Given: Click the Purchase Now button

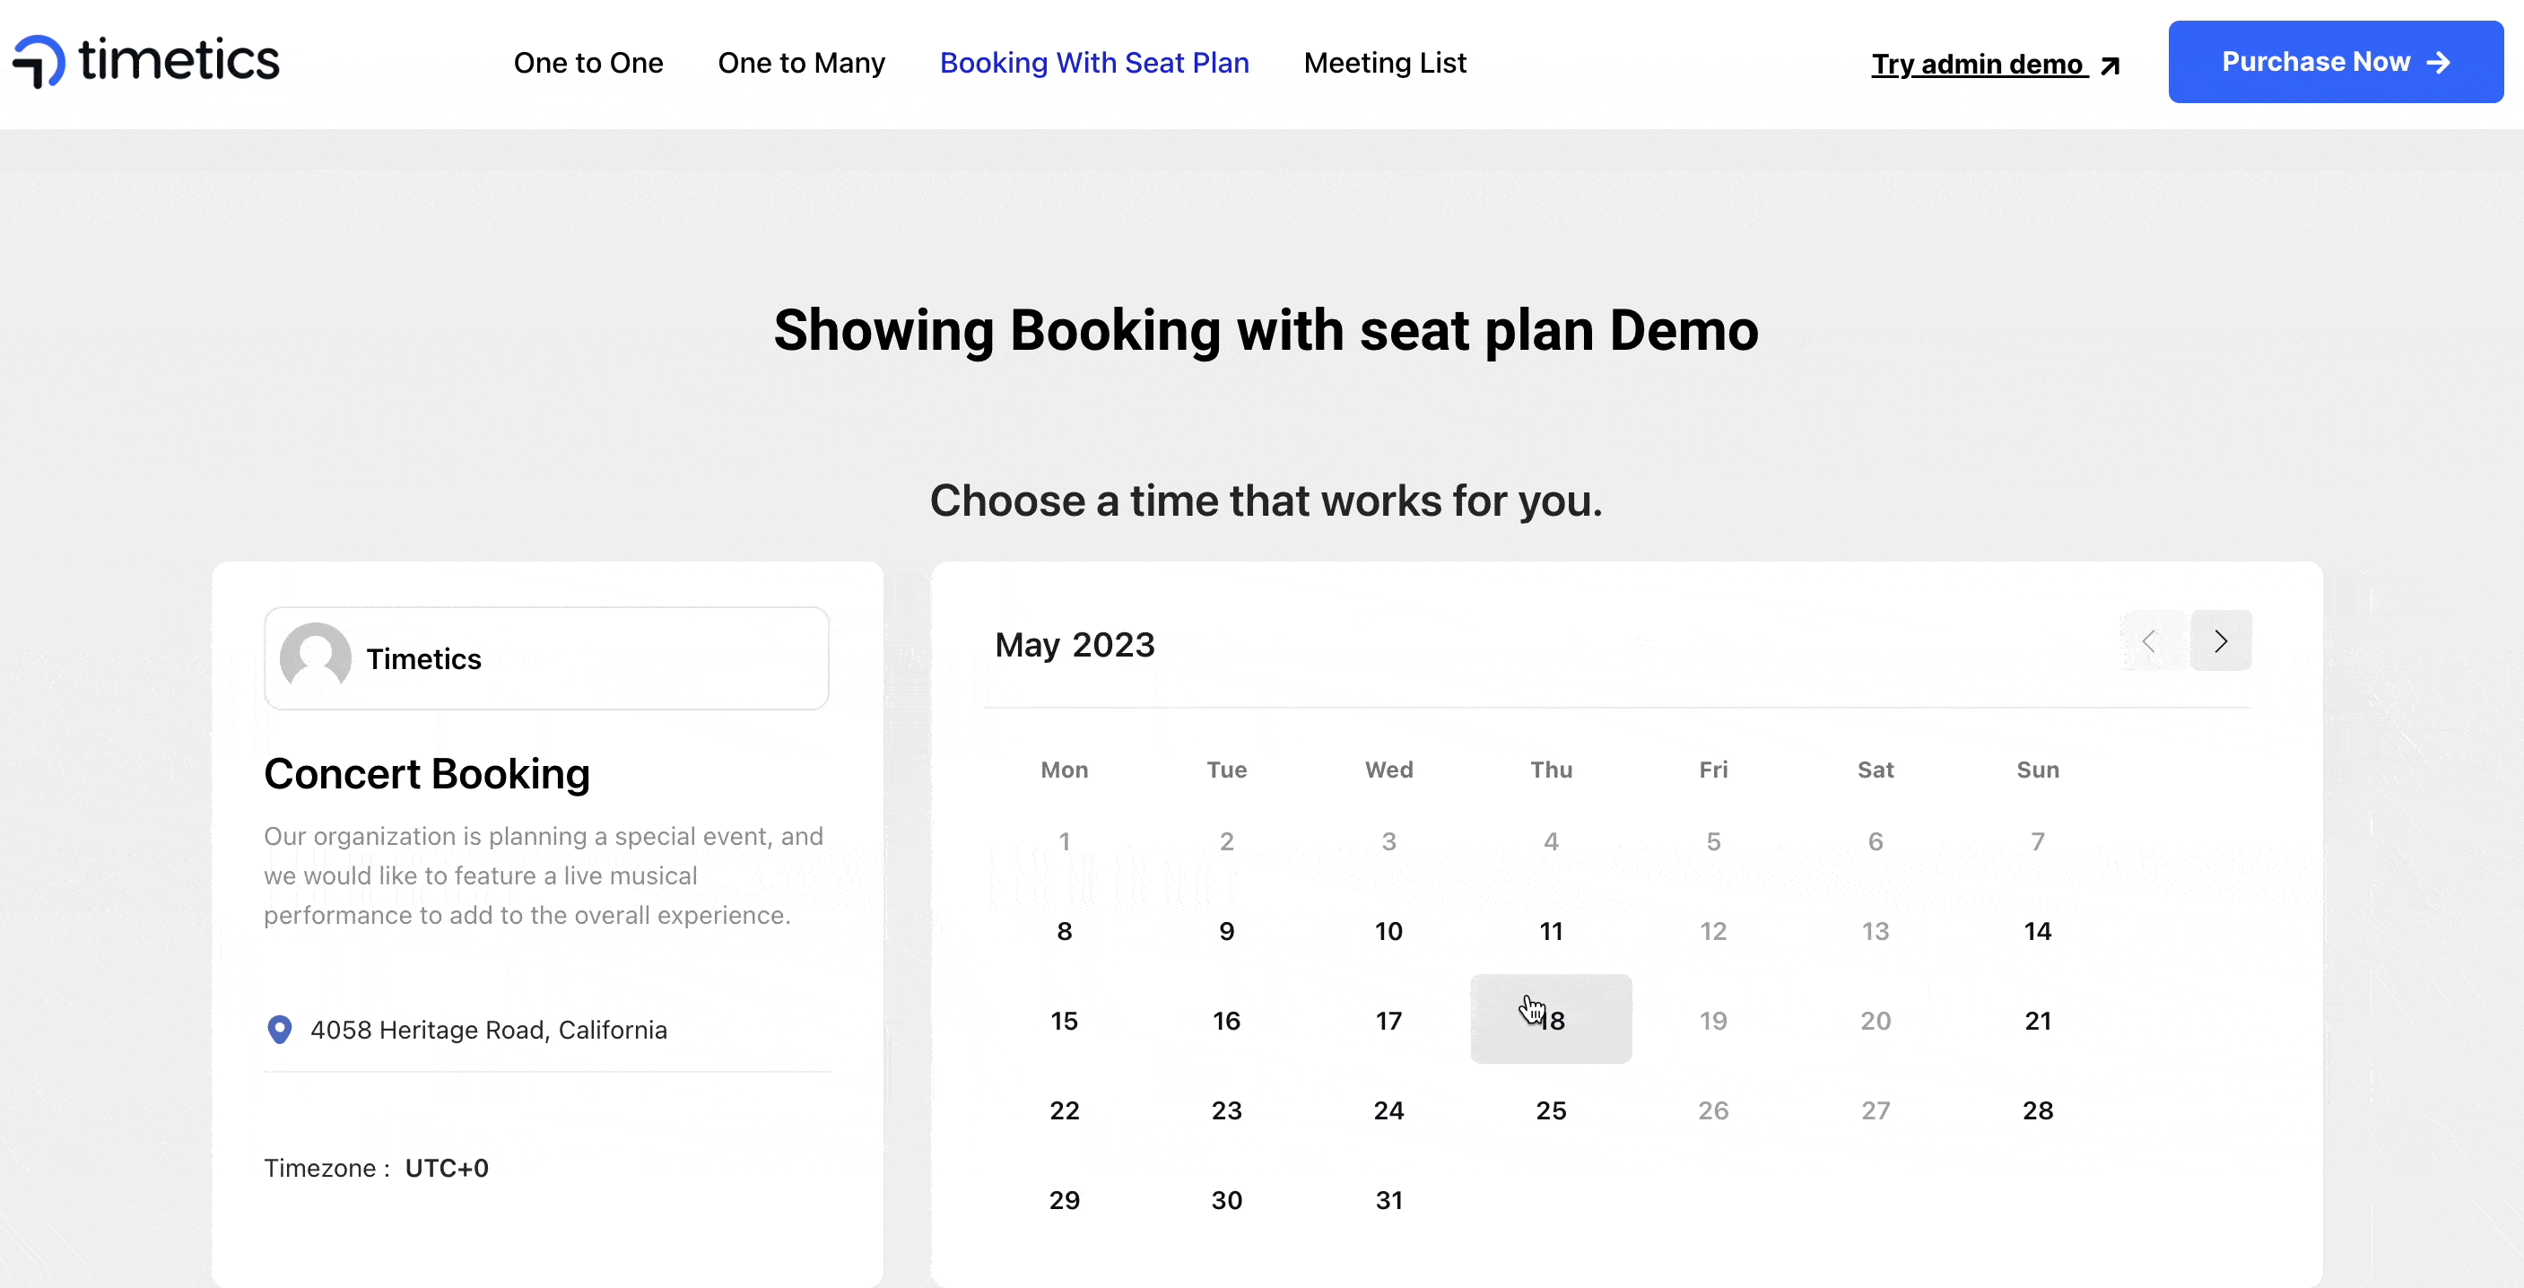Looking at the screenshot, I should click(x=2337, y=63).
